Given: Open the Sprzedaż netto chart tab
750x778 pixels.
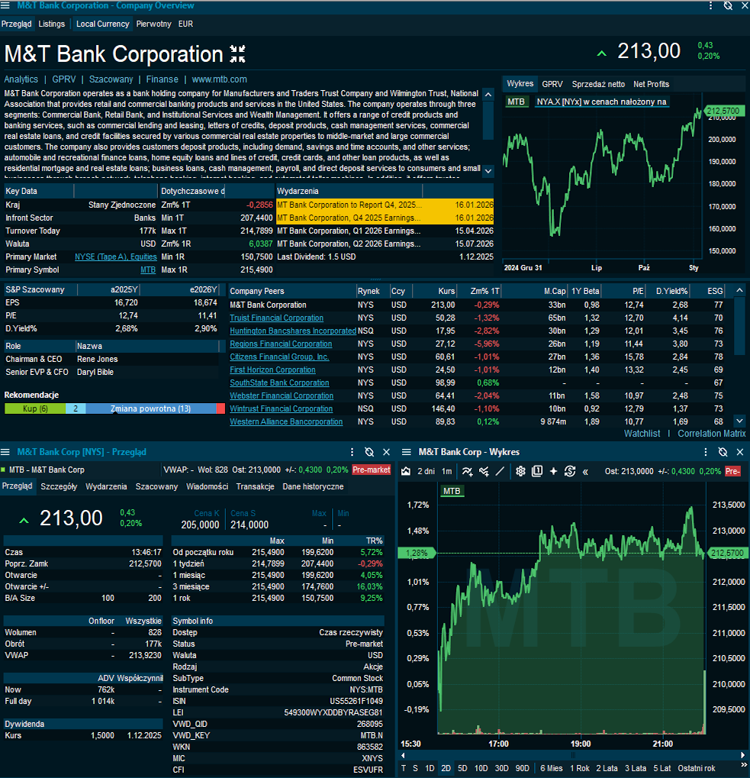Looking at the screenshot, I should (598, 84).
